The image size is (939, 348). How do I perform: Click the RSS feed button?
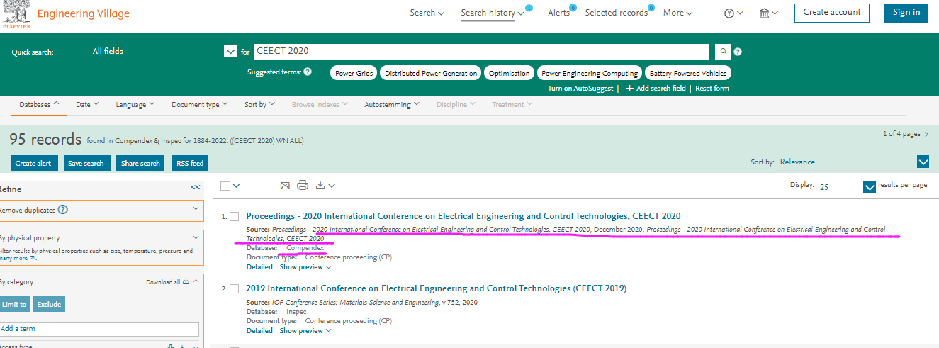pyautogui.click(x=190, y=163)
